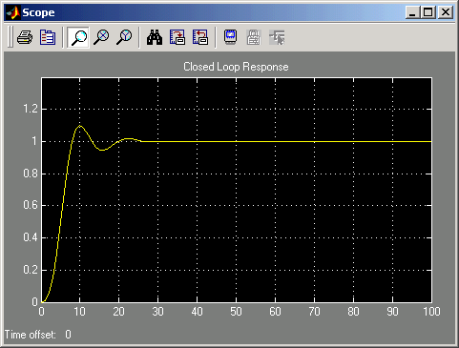
Task: Maximize the Scope window
Action: click(x=428, y=12)
